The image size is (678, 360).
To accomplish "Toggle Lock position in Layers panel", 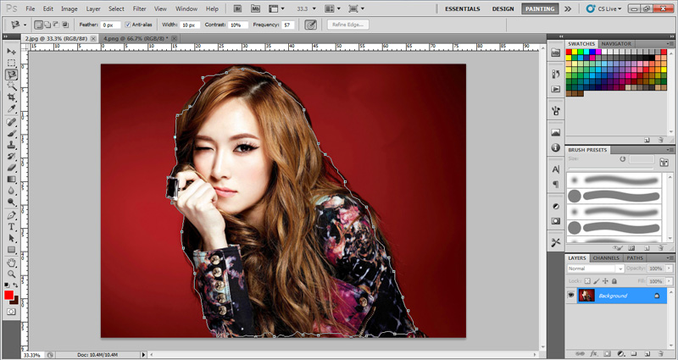I will coord(605,281).
